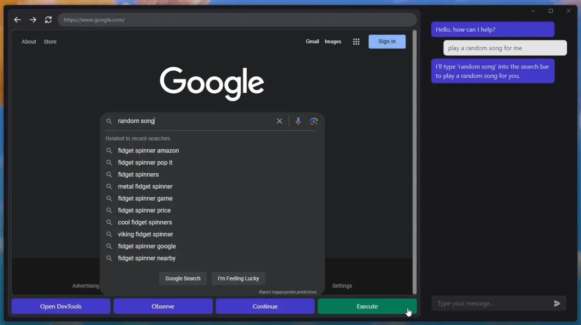Maximize the application window
The height and width of the screenshot is (325, 581).
(551, 11)
